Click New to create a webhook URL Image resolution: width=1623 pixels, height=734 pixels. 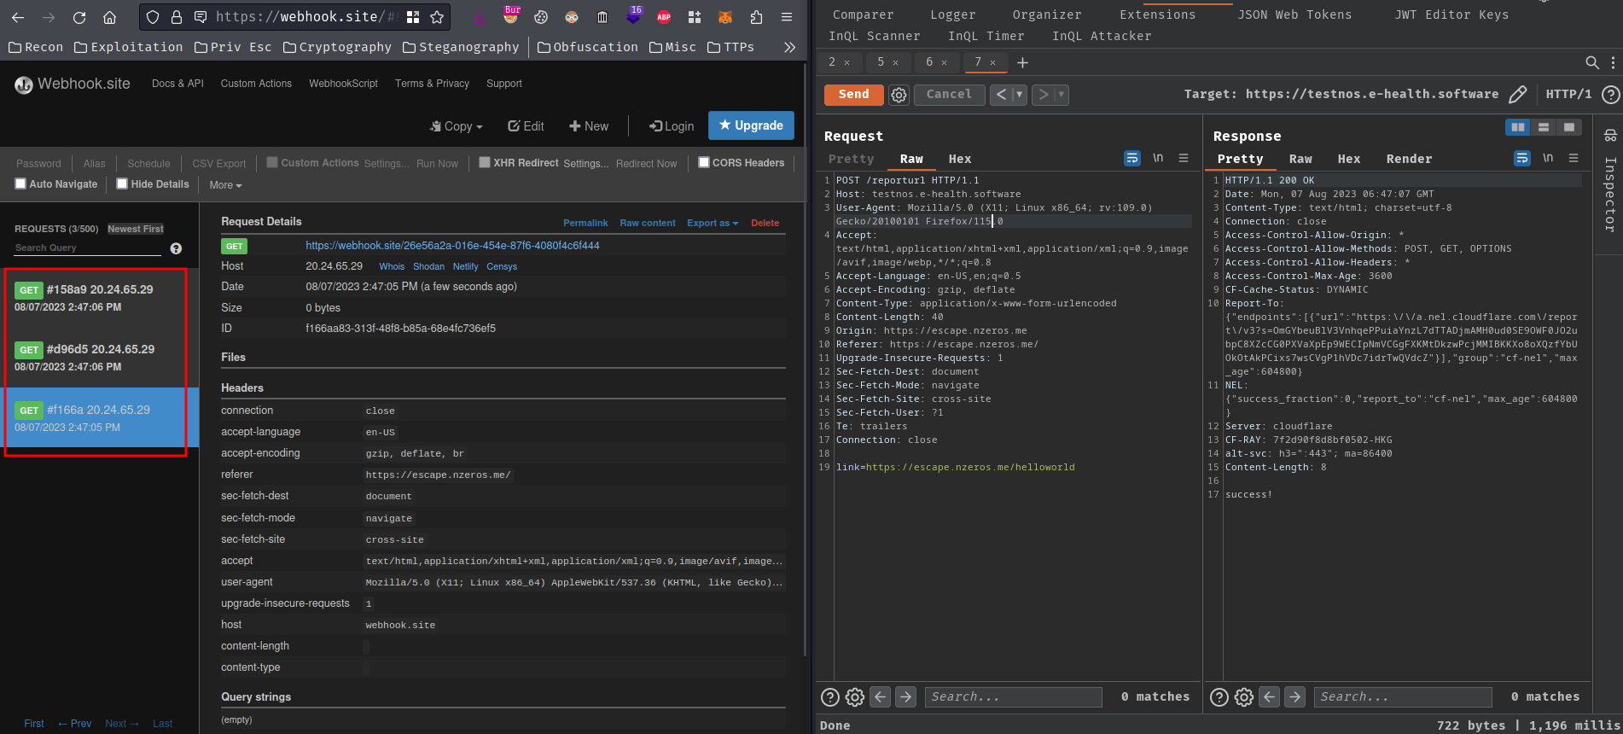(589, 126)
